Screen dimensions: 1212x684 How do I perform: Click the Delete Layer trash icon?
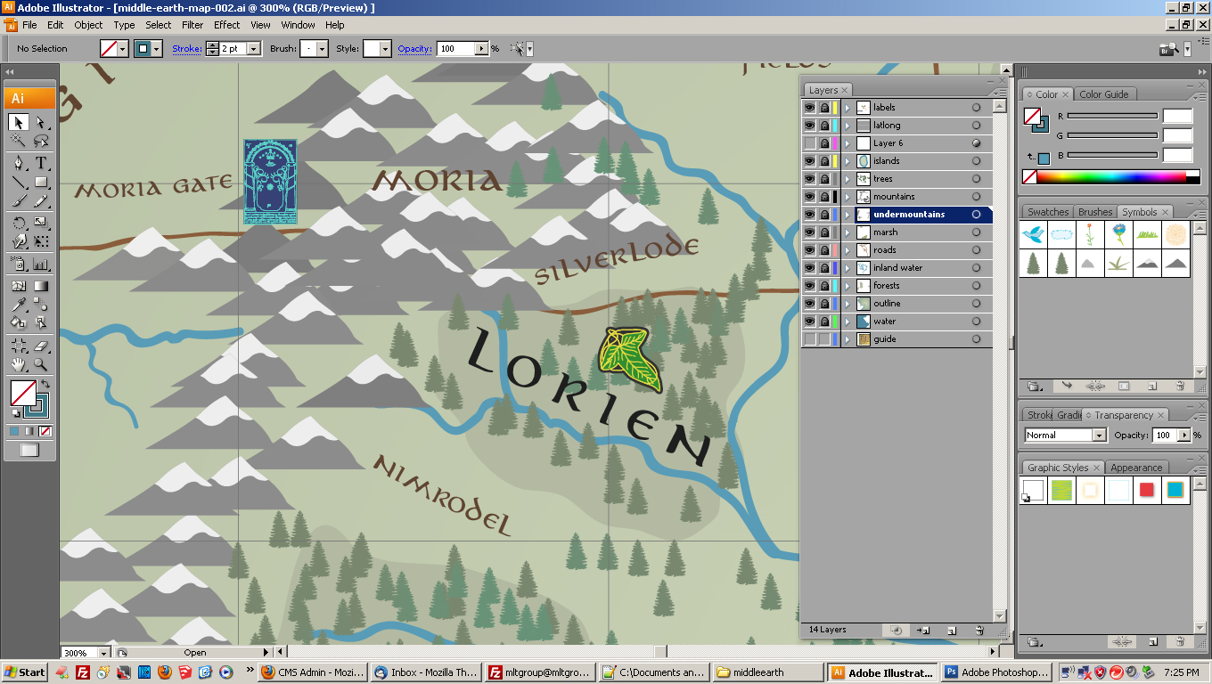(x=980, y=631)
